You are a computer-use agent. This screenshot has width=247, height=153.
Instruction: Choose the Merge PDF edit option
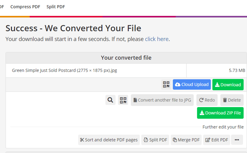point(186,140)
